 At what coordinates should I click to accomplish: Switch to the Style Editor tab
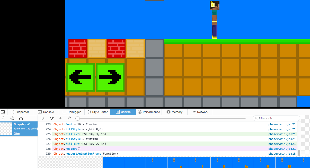point(97,112)
